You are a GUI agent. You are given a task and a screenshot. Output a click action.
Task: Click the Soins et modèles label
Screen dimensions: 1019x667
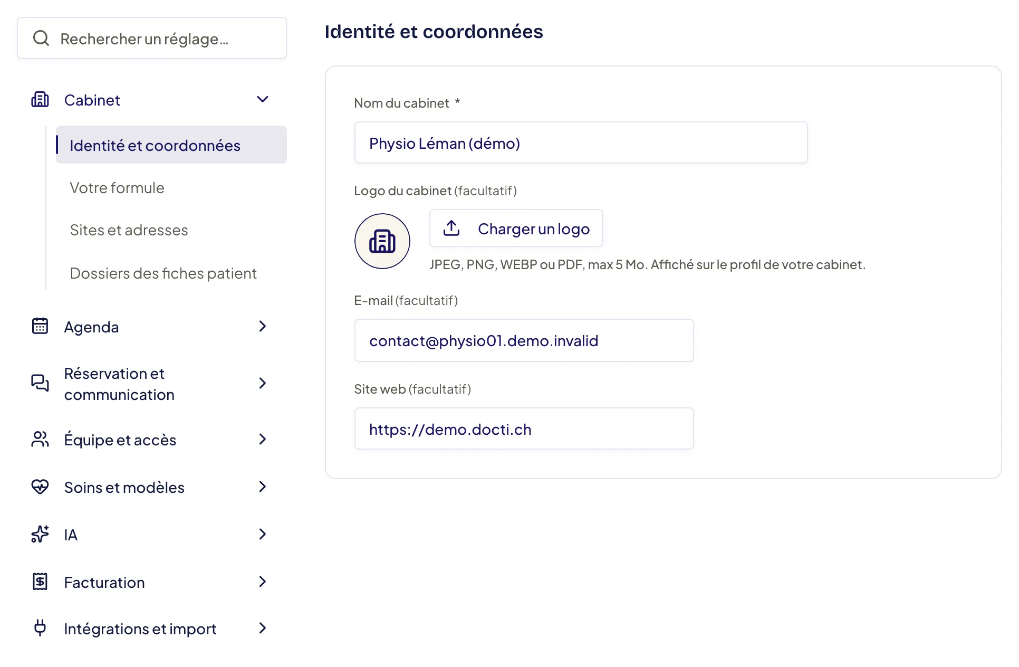pos(124,488)
